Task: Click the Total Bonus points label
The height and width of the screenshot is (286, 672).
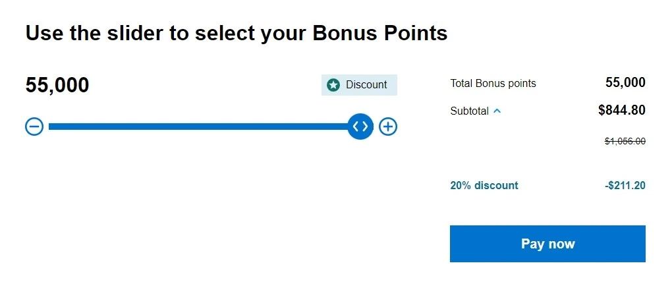Action: [x=493, y=84]
